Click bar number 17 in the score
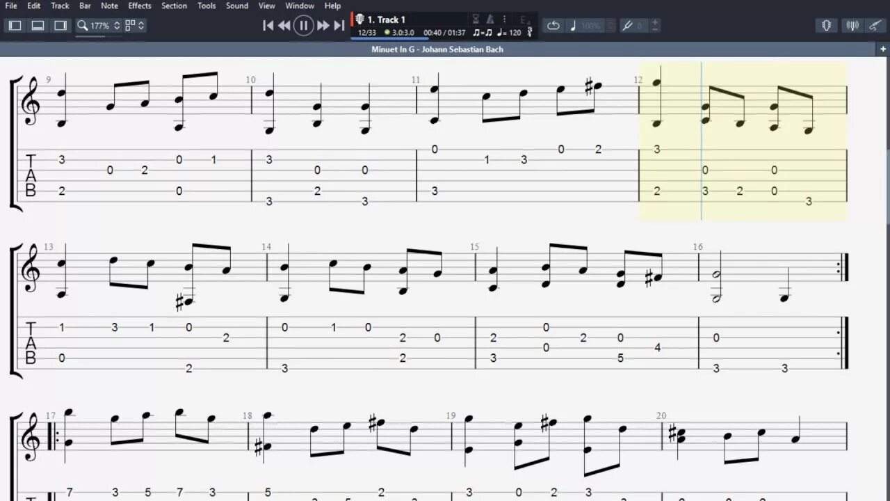 [51, 415]
